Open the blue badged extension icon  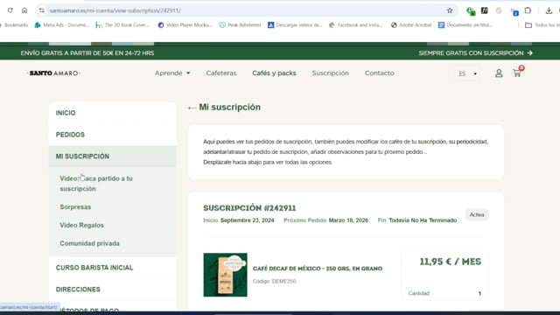[x=514, y=11]
